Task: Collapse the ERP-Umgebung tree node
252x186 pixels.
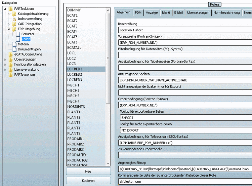Action: tap(9, 29)
